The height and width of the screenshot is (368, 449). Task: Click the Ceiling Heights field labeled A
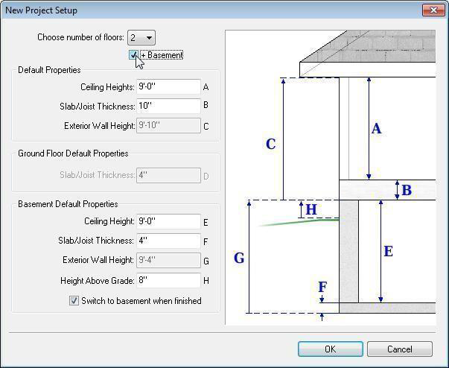click(x=169, y=87)
